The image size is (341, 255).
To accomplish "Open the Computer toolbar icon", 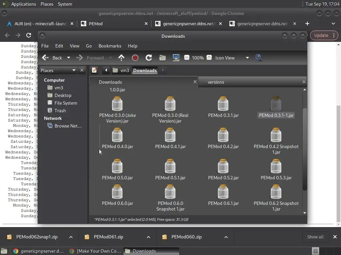I will pyautogui.click(x=176, y=58).
